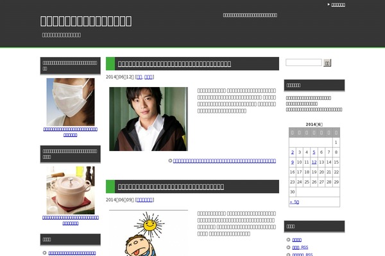Open the second article's headline dated 2014-06-09

tap(171, 187)
